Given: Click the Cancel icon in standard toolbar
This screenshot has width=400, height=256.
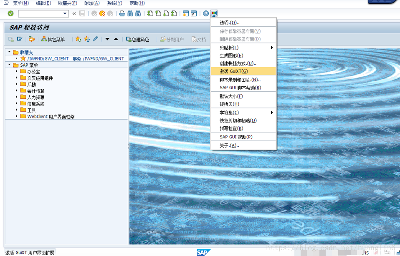Looking at the screenshot, I should (110, 13).
